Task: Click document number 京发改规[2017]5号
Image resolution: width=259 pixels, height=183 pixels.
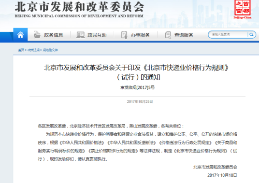Action: click(x=137, y=87)
